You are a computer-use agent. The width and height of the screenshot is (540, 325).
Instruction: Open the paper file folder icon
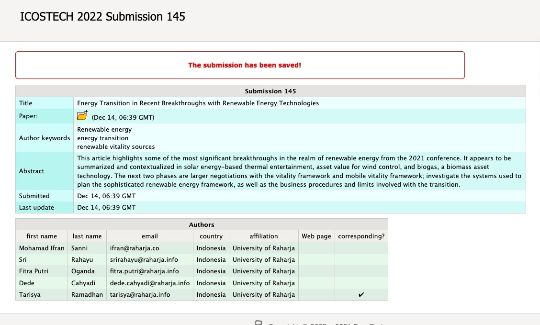point(82,115)
